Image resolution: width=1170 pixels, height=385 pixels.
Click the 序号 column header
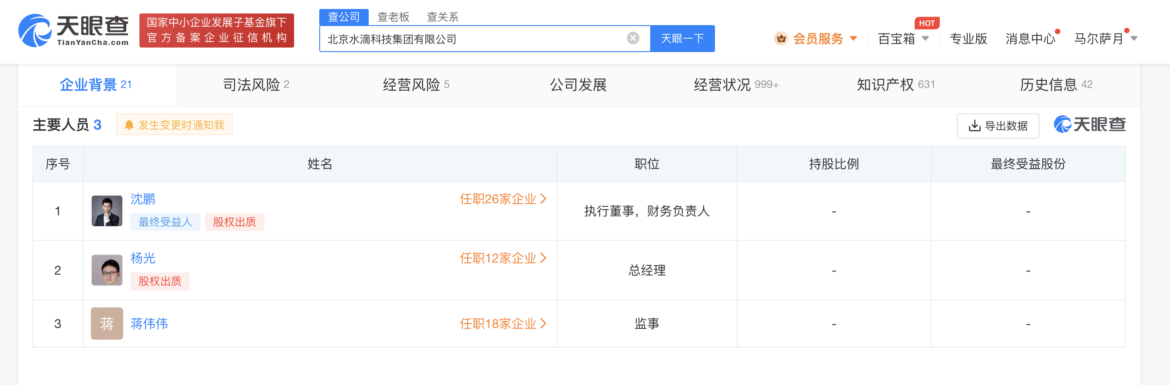[x=58, y=164]
